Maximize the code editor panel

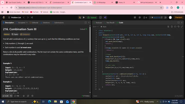tap(178, 23)
